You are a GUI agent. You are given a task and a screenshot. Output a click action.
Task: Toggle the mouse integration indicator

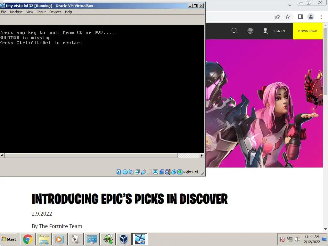(x=174, y=172)
